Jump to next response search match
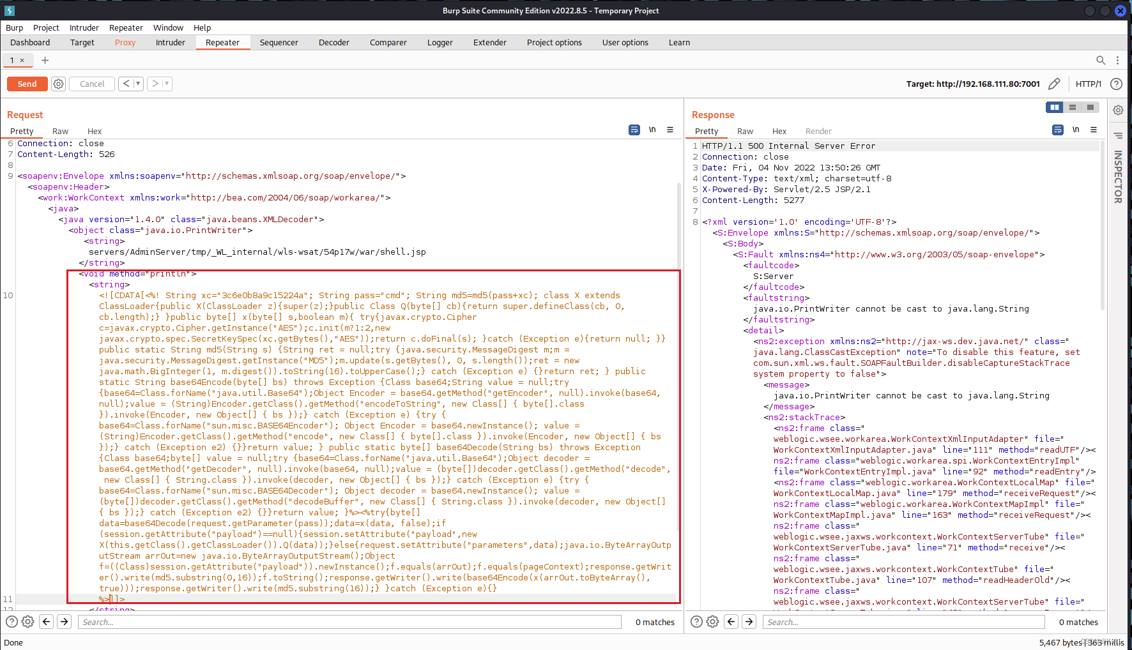Screen dimensions: 1132x650 coord(749,621)
